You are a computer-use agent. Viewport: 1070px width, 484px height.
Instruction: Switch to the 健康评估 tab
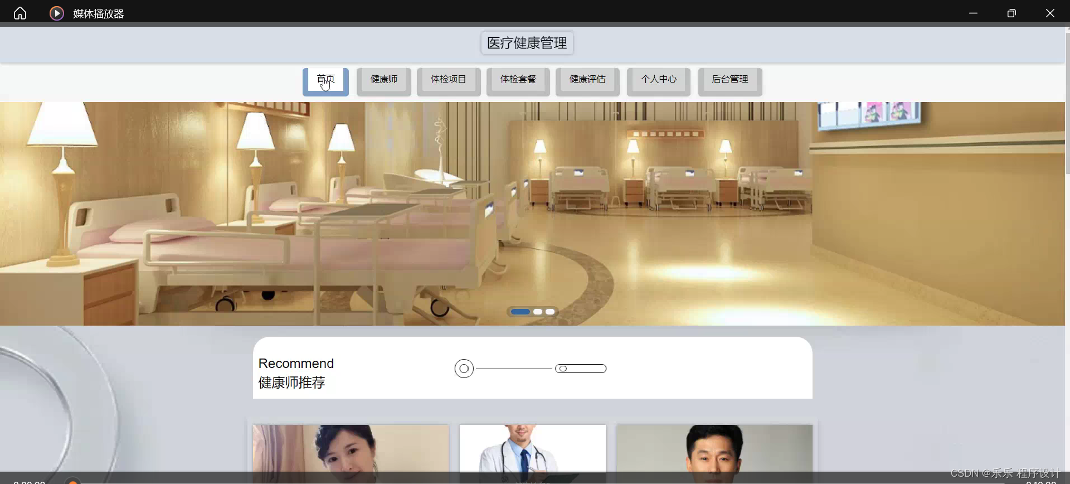587,82
